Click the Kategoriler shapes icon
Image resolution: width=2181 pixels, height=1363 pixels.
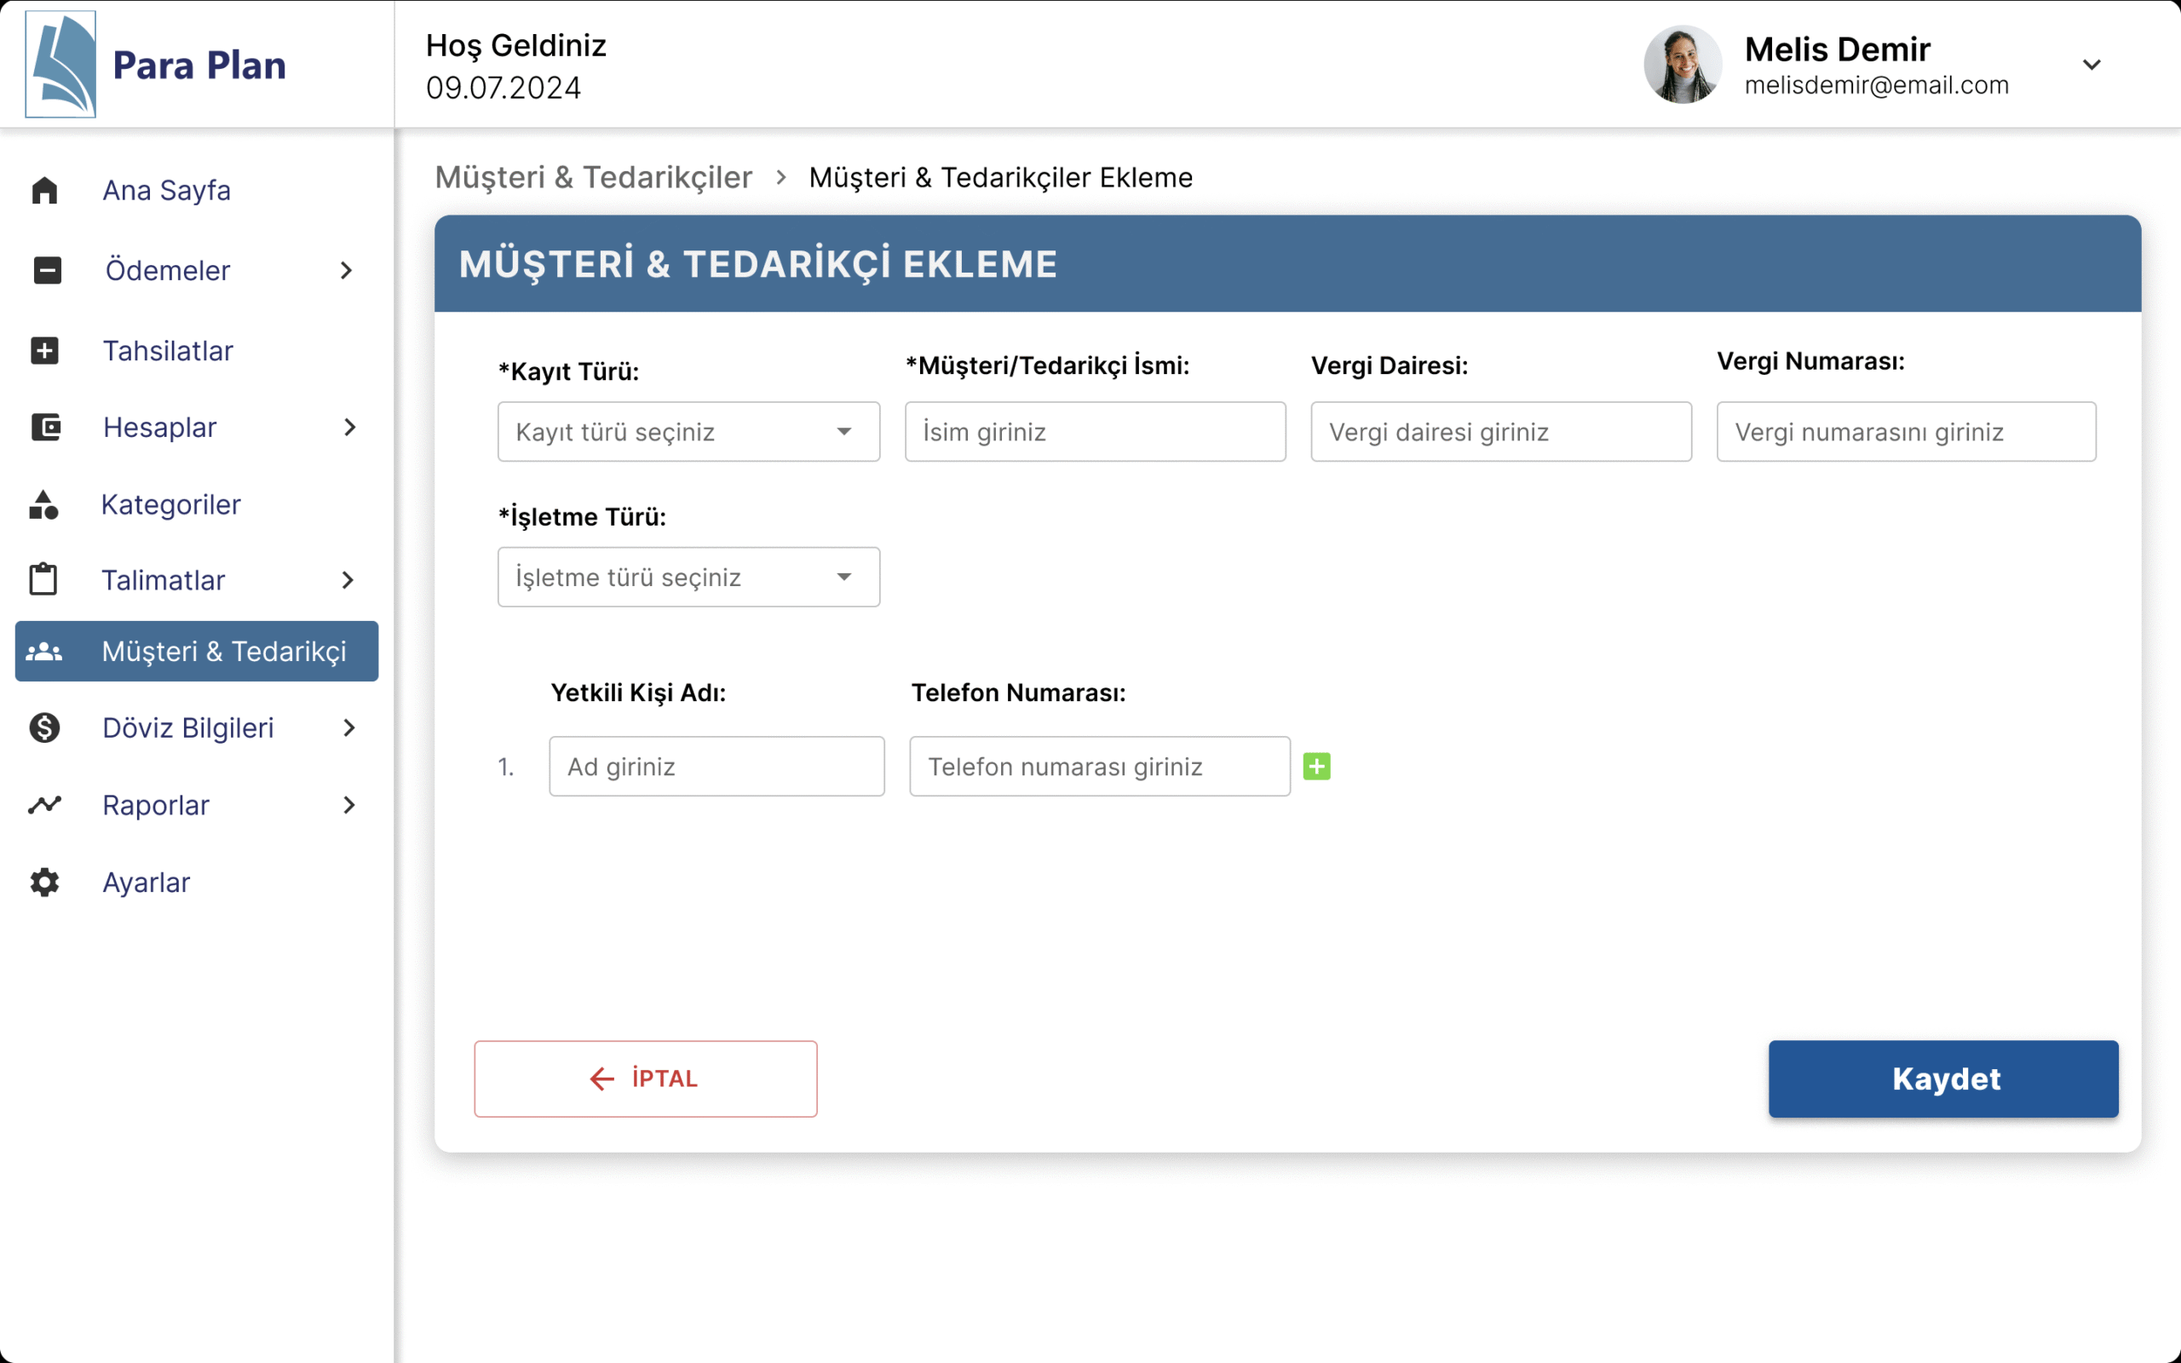point(43,505)
